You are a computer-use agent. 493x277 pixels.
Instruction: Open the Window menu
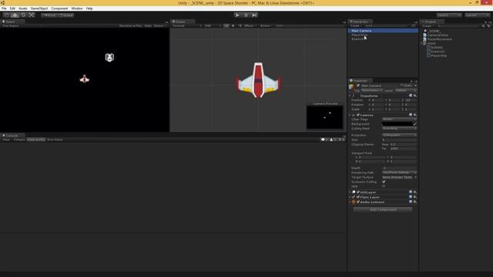[77, 8]
